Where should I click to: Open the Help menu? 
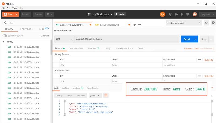point(21,8)
